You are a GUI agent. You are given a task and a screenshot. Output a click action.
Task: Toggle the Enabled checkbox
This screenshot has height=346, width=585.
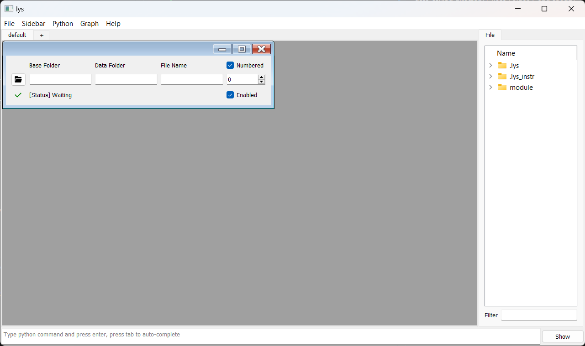tap(230, 95)
